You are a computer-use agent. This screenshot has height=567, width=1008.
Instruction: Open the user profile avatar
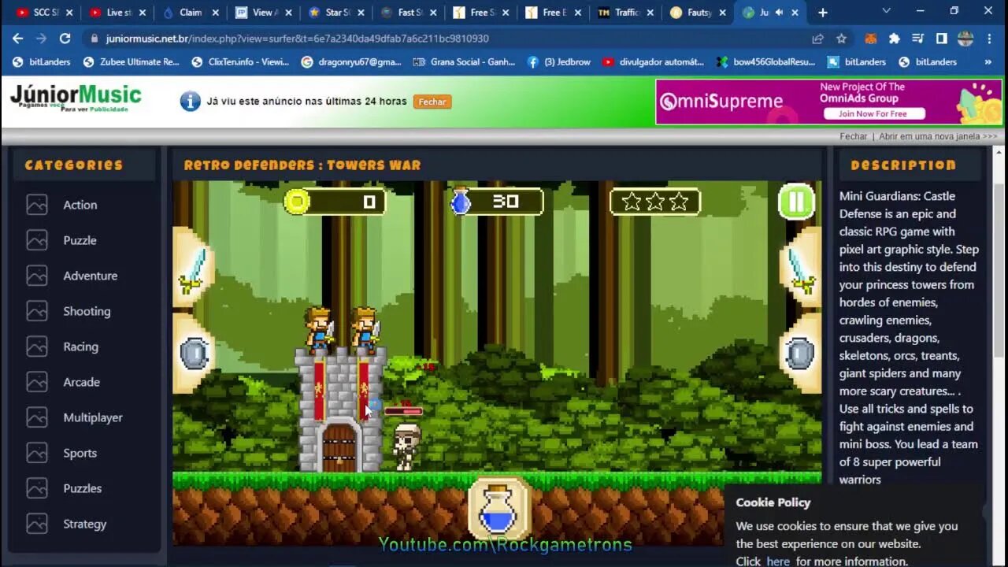(965, 38)
